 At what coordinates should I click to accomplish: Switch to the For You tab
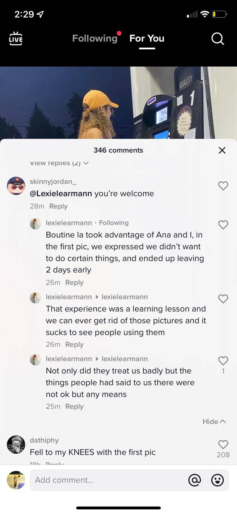[147, 38]
